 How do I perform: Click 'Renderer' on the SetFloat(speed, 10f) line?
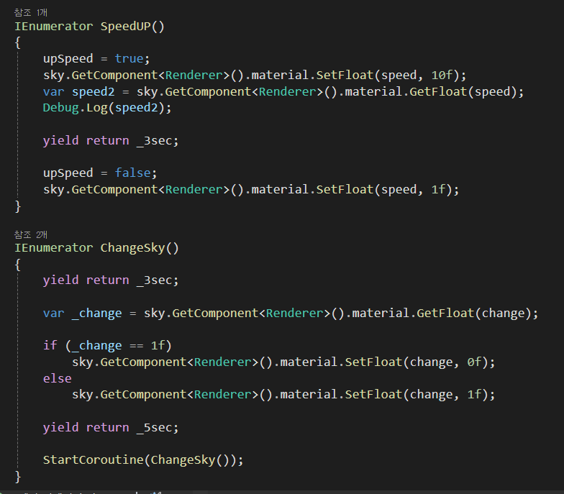click(x=194, y=75)
